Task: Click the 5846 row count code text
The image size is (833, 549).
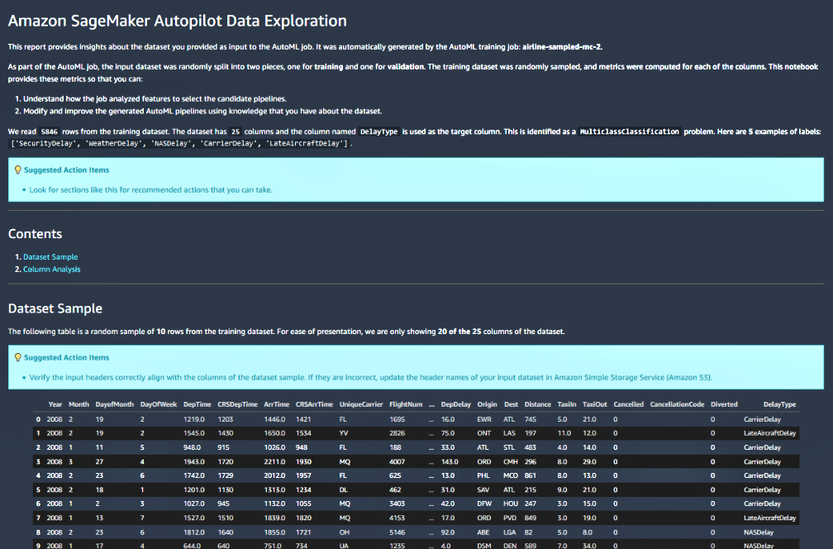Action: [x=50, y=131]
